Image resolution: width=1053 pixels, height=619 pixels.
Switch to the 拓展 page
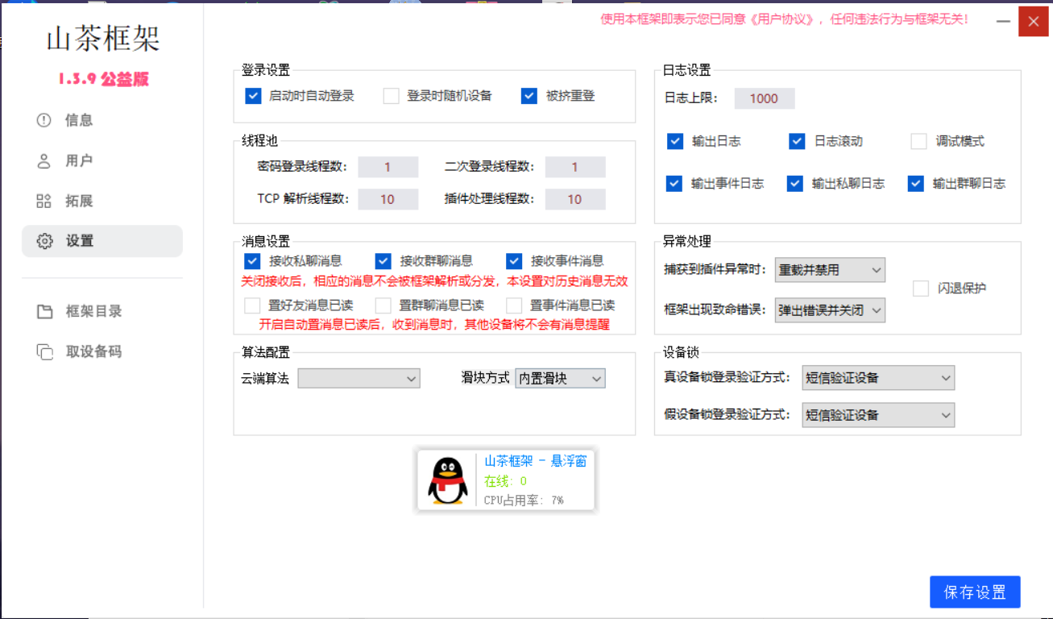(102, 201)
